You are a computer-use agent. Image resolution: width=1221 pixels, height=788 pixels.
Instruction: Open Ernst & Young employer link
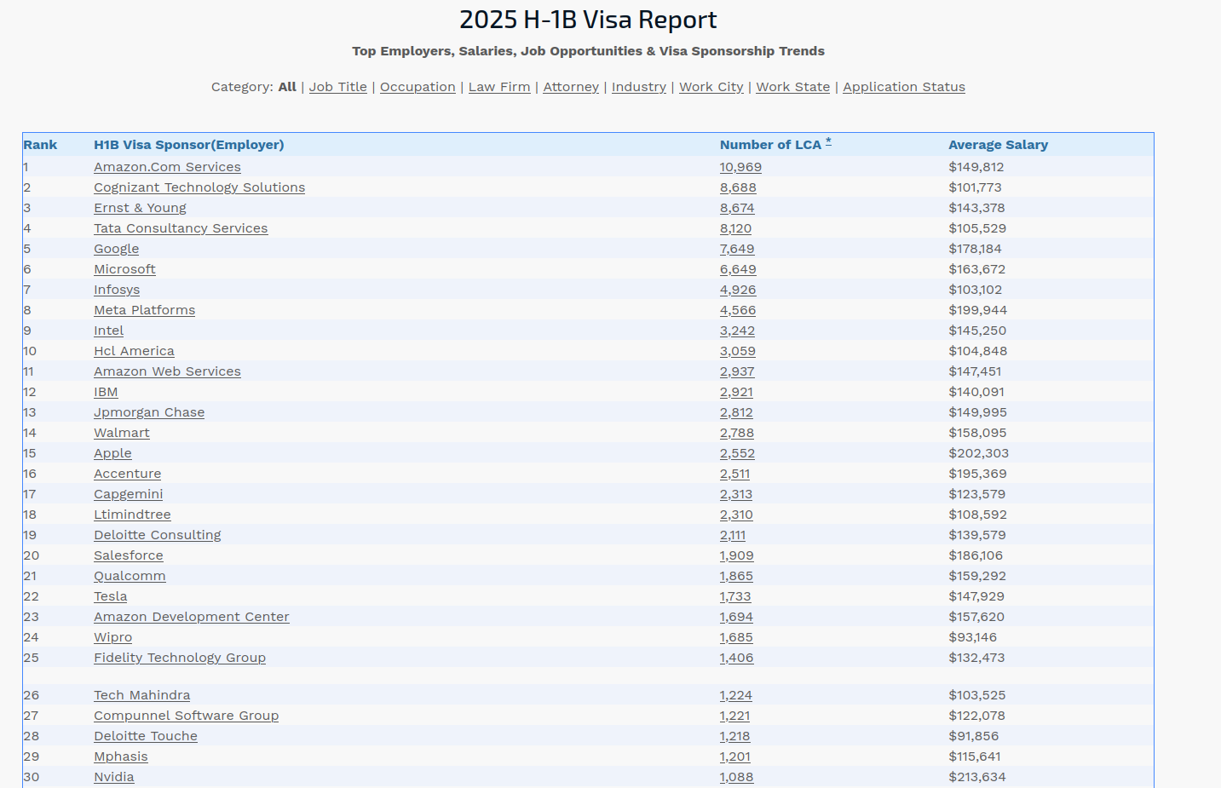tap(140, 208)
